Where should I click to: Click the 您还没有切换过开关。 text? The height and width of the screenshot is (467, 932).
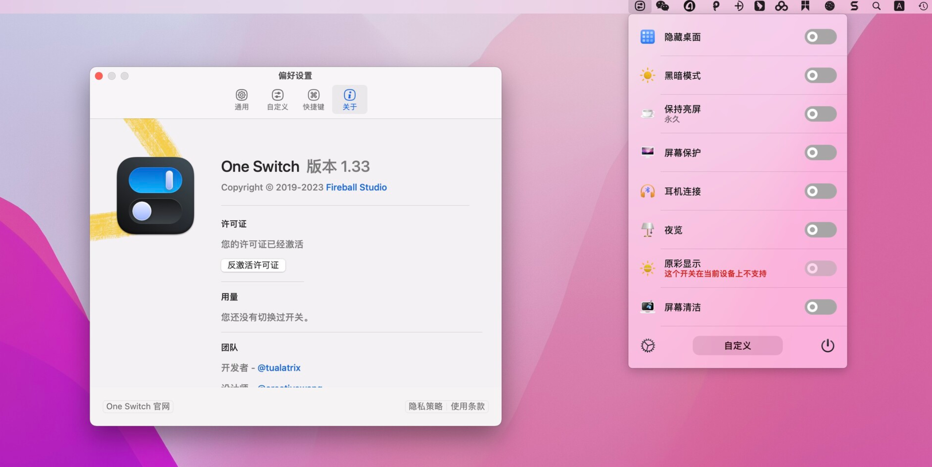click(x=266, y=317)
